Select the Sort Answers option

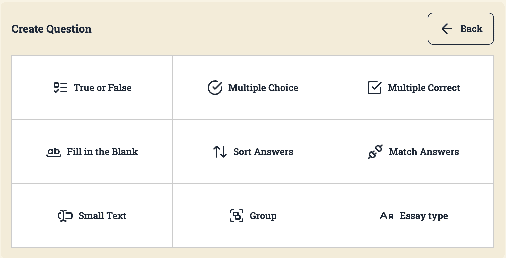253,152
